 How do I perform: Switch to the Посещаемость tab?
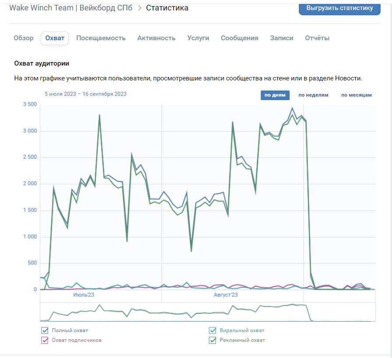[x=101, y=38]
